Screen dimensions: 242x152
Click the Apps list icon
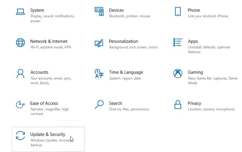(178, 42)
